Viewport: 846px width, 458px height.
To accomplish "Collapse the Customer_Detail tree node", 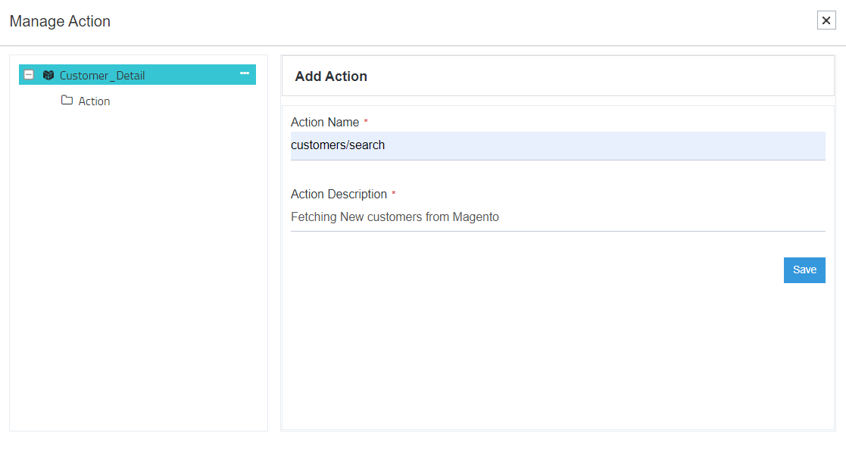I will pyautogui.click(x=29, y=75).
